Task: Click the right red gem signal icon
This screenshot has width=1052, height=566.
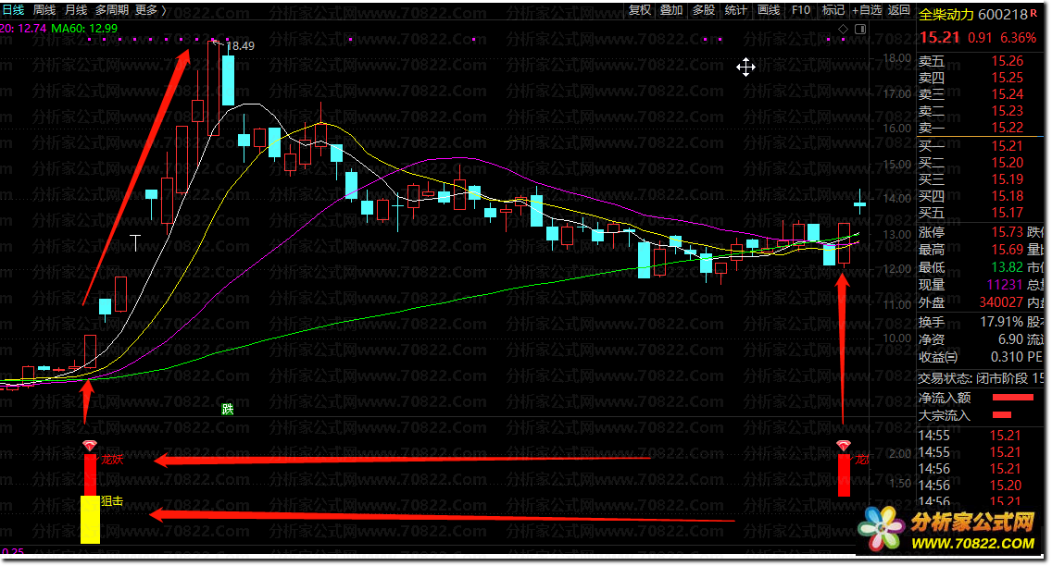Action: [844, 446]
